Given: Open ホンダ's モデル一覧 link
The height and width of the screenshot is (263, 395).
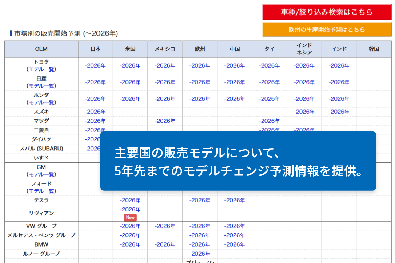Looking at the screenshot, I should [41, 102].
